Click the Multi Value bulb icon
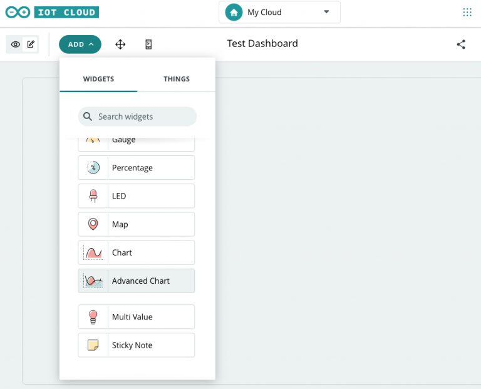Viewport: 481px width, 389px height. [x=93, y=317]
